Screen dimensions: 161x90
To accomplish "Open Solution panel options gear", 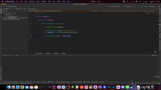I will point(24,9).
